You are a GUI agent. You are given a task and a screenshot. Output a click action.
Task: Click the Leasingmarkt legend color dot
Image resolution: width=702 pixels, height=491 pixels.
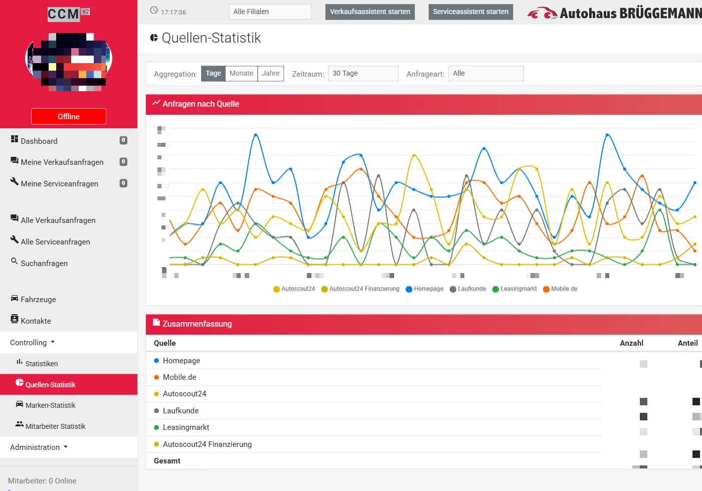click(x=496, y=289)
